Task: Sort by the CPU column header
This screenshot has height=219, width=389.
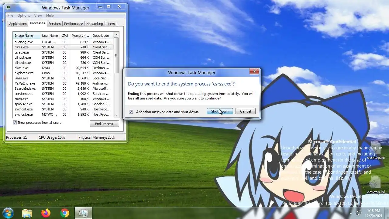Action: [65, 36]
